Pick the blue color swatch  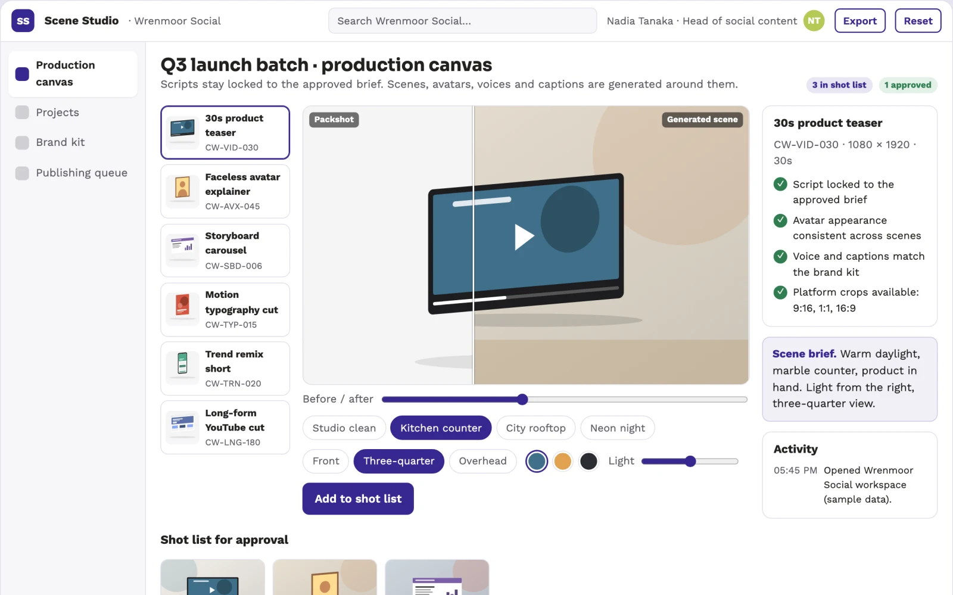537,461
